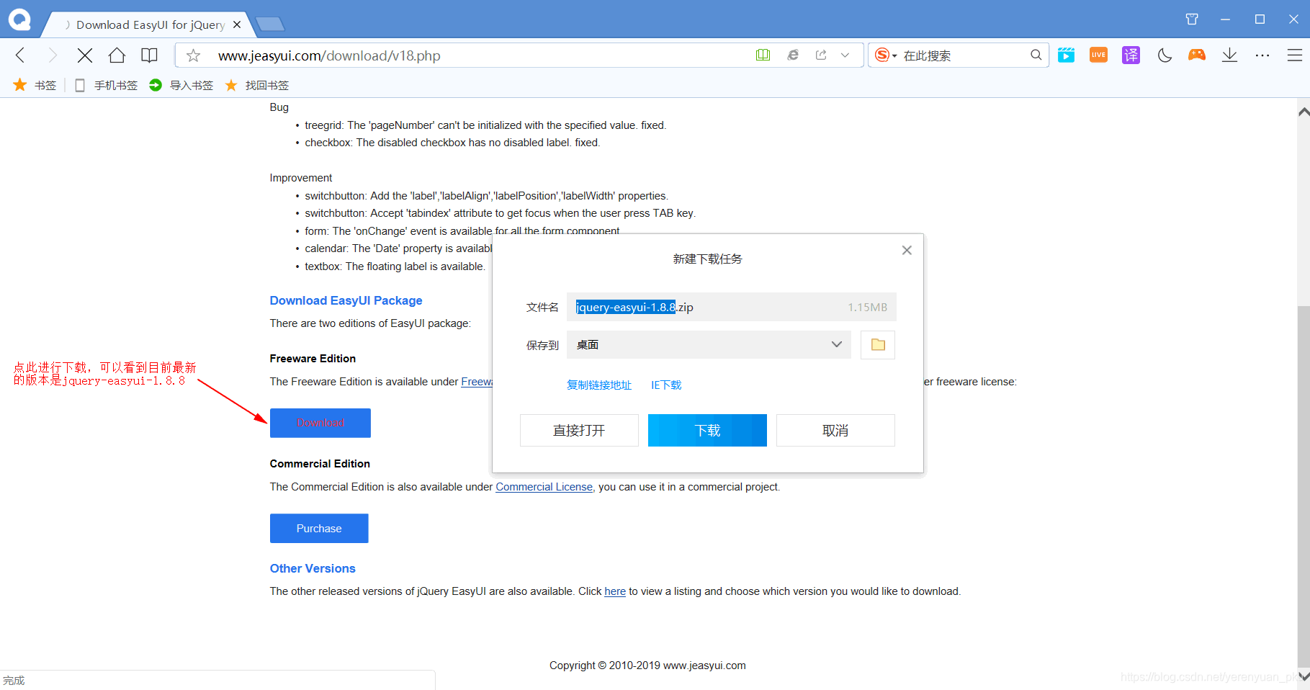Open the more options ellipsis menu
The image size is (1310, 690).
[x=1262, y=55]
